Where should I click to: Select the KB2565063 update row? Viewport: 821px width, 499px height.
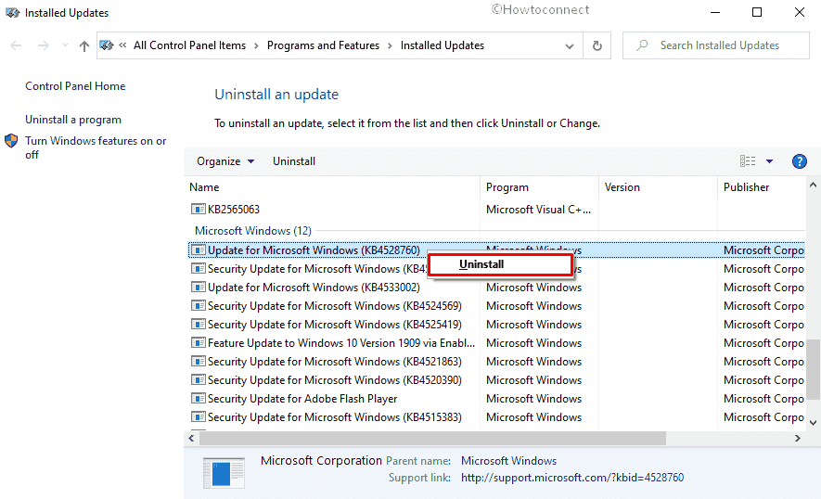495,210
